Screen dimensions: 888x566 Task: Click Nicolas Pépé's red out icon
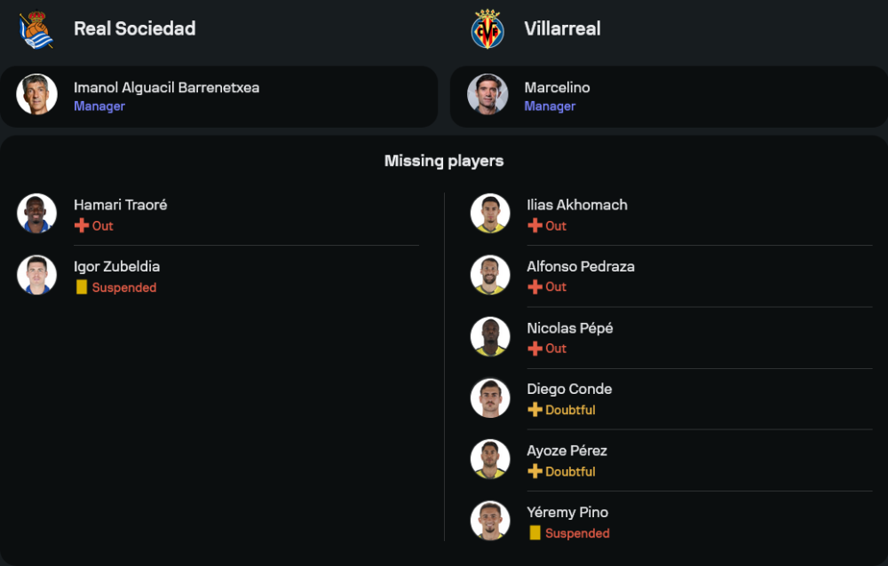(x=535, y=349)
